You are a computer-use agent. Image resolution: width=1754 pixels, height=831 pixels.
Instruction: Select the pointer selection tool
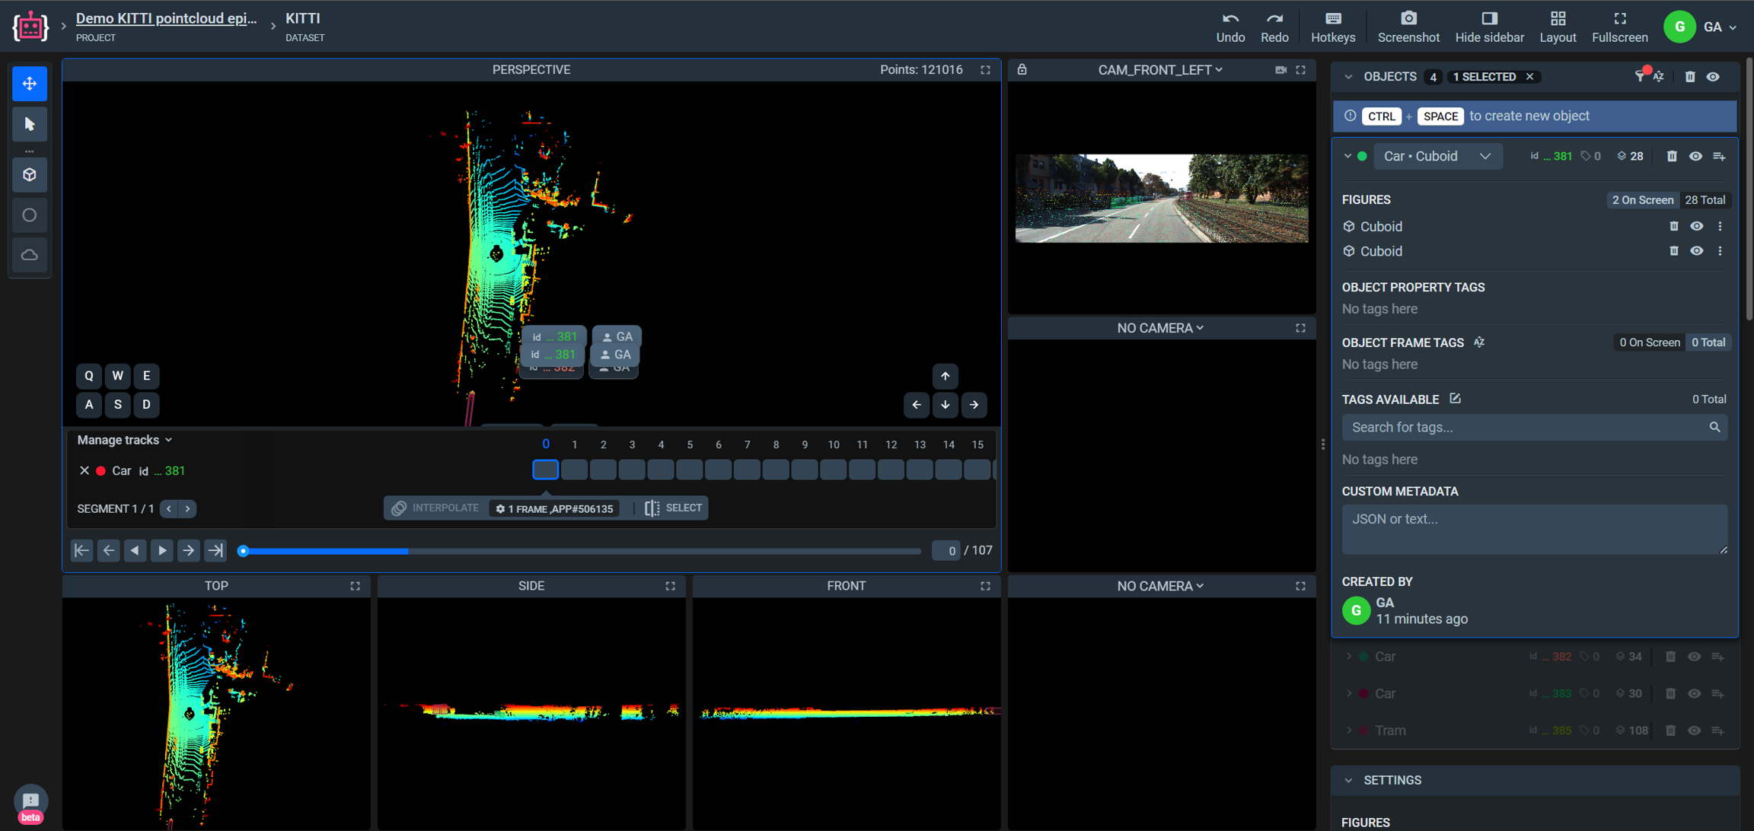30,124
